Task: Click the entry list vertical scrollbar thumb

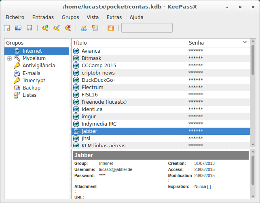Action: click(253, 60)
